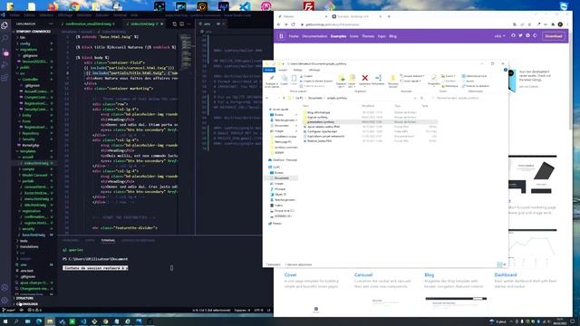Viewport: 580px width, 326px height.
Task: Open Source Control view in VS Code
Action: tap(5, 53)
